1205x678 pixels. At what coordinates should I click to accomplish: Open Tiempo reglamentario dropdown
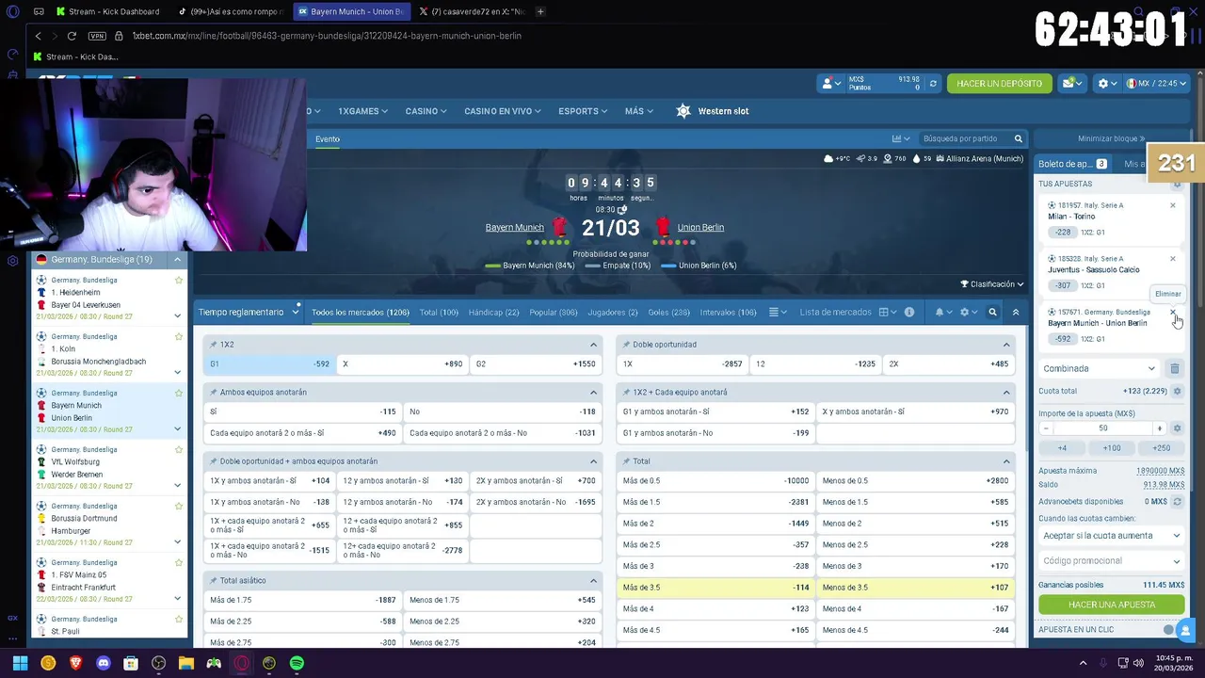tap(249, 312)
